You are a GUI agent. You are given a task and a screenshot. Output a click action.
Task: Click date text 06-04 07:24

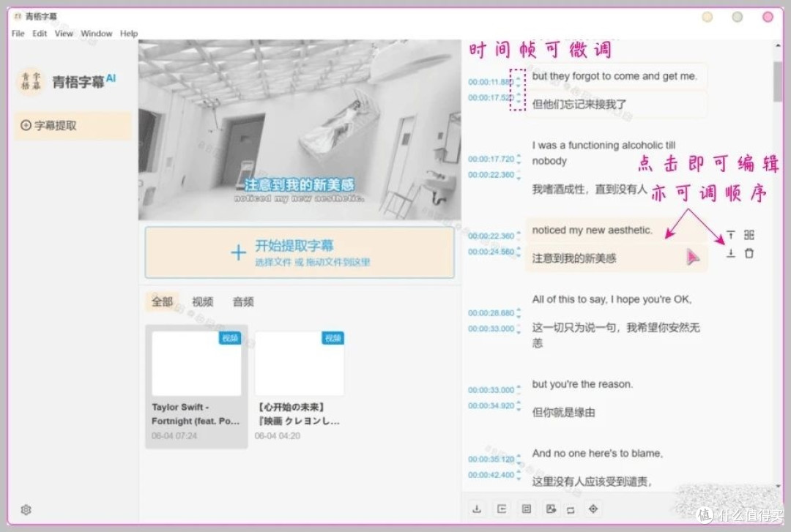point(174,435)
